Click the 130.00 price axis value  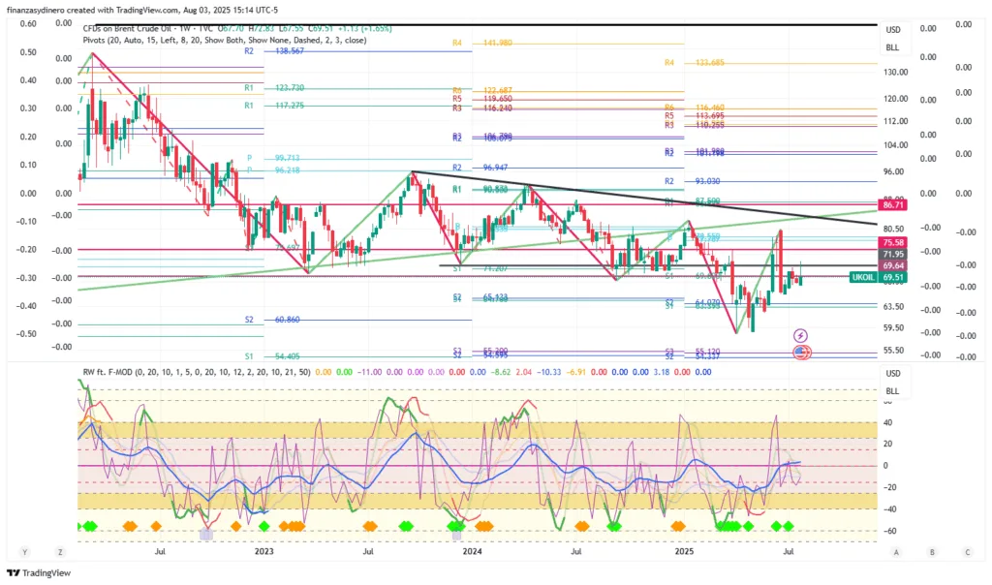pyautogui.click(x=896, y=73)
